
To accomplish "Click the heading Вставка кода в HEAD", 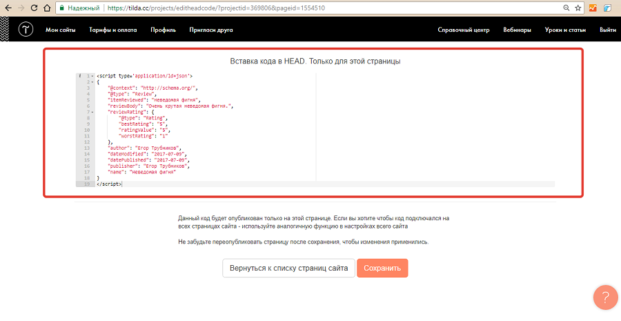I will point(315,61).
